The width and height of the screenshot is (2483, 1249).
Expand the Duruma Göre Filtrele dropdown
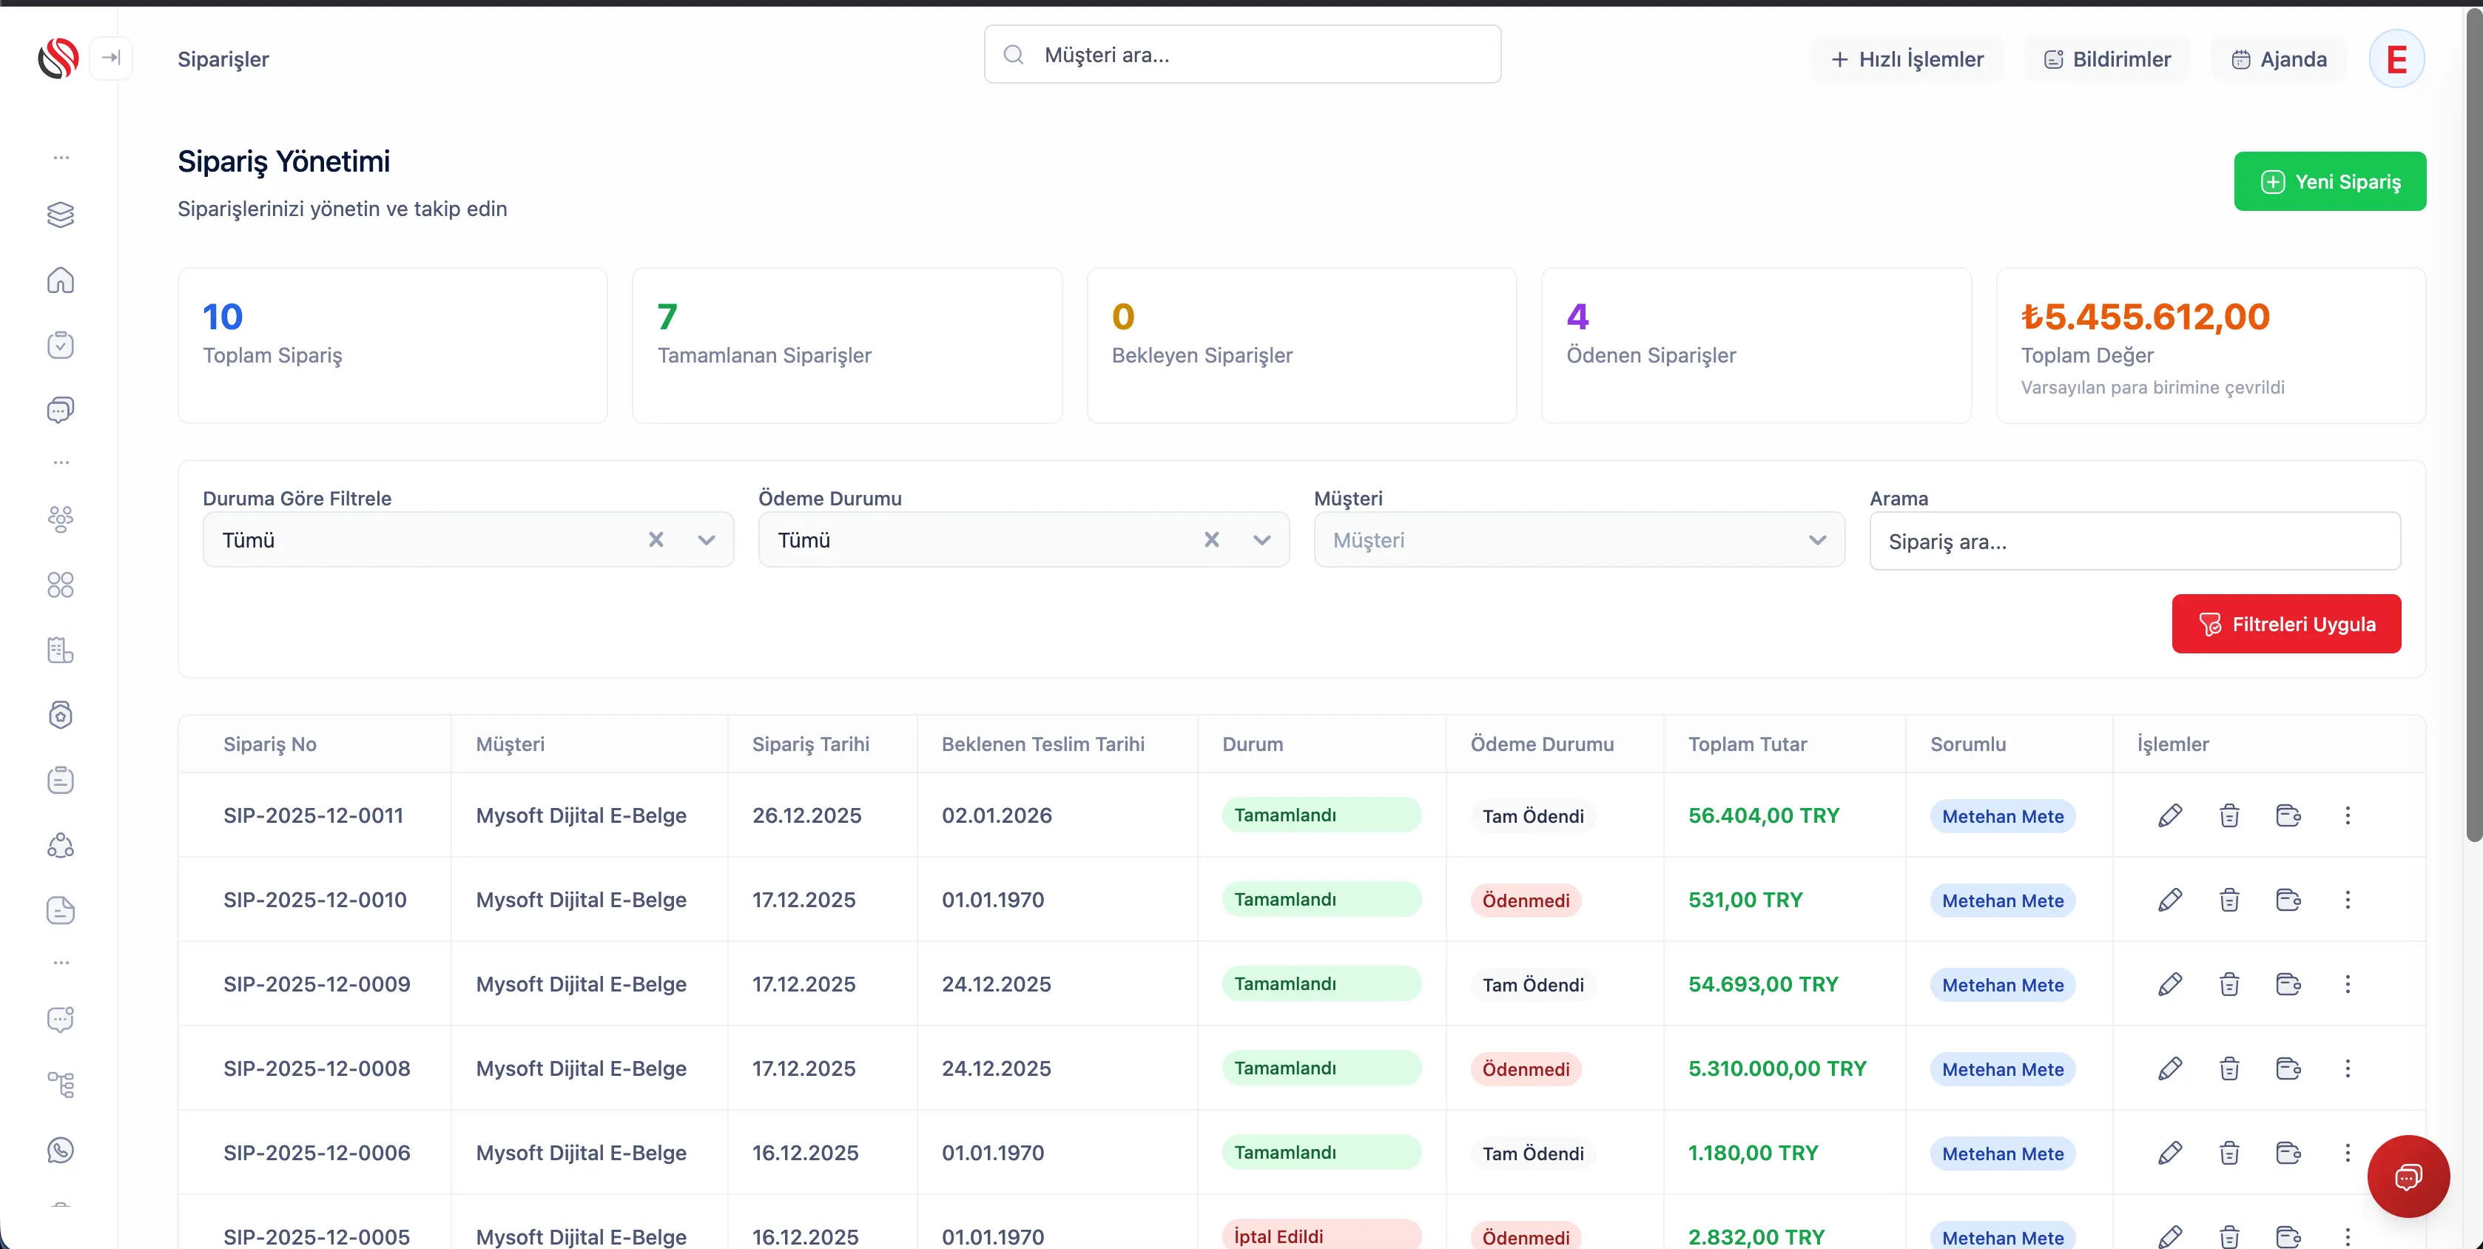(707, 539)
